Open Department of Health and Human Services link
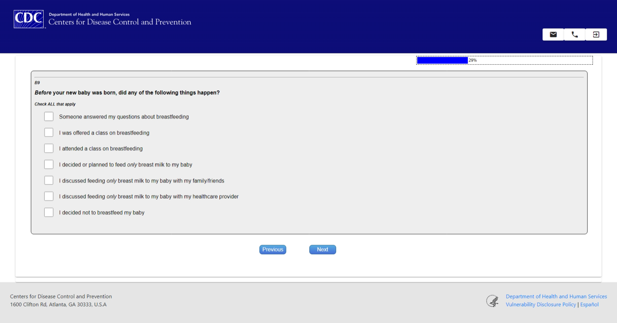The height and width of the screenshot is (323, 617). pyautogui.click(x=556, y=297)
